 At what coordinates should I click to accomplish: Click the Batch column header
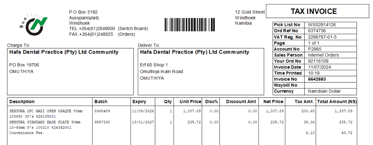coord(101,101)
